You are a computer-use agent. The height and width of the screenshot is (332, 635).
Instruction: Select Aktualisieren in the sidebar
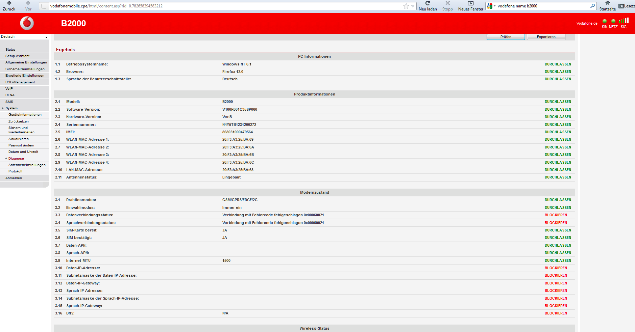click(19, 139)
